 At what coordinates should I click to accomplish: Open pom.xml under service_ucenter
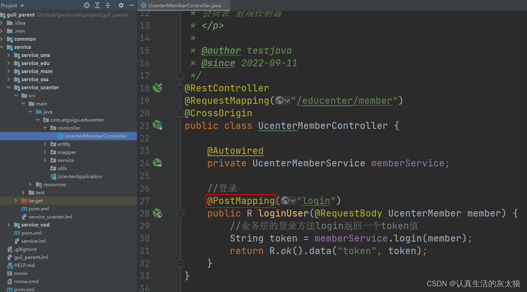[39, 209]
